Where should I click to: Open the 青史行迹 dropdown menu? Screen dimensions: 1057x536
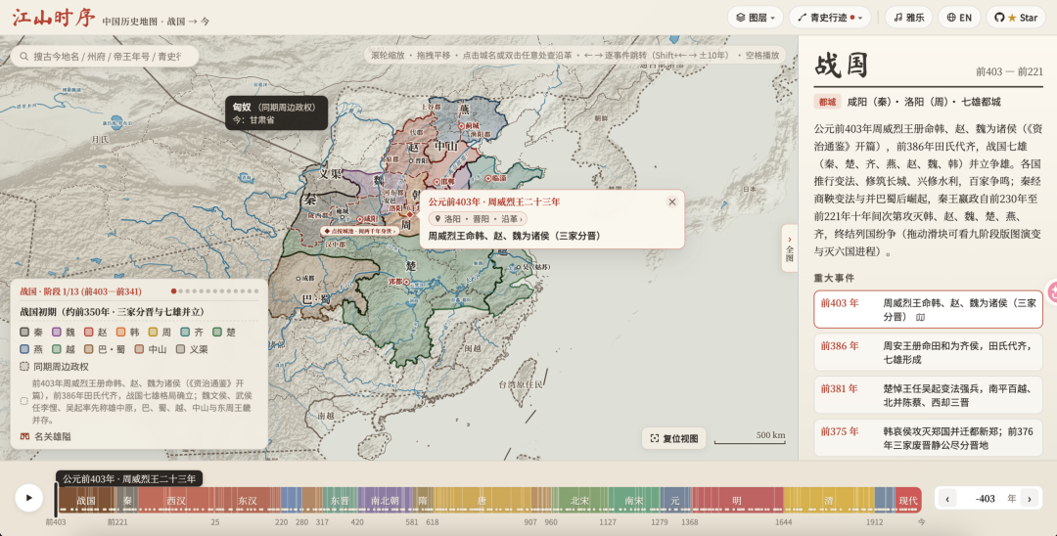pos(829,18)
